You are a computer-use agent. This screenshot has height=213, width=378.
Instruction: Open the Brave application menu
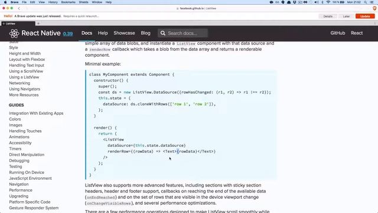tap(14, 2)
